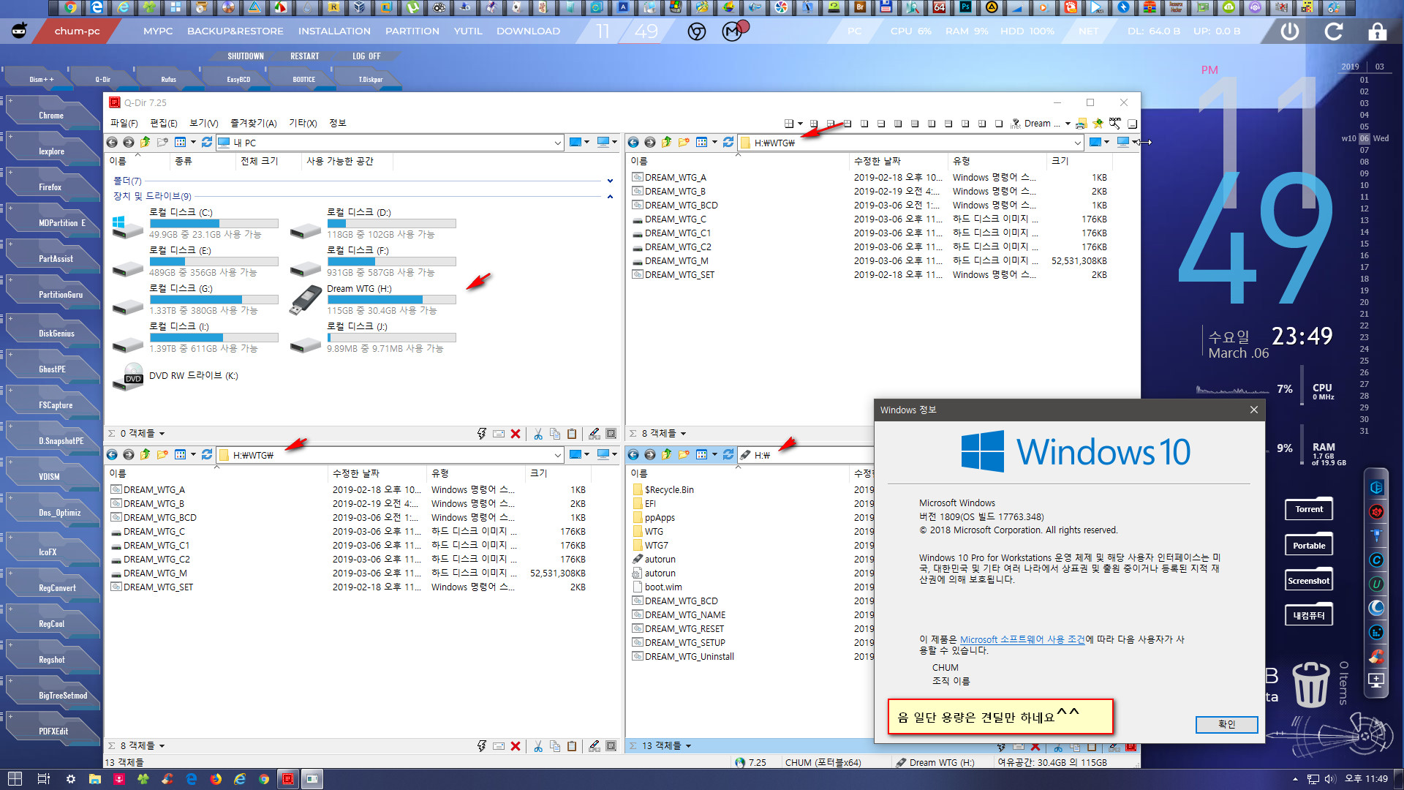Viewport: 1404px width, 790px height.
Task: Switch Q-Dir to three rows layout
Action: [x=948, y=124]
